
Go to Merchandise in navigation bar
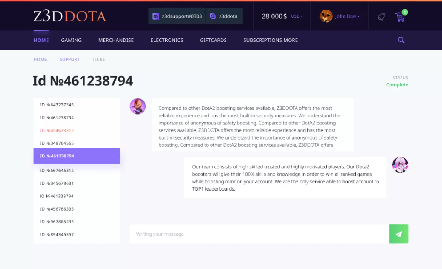(116, 40)
